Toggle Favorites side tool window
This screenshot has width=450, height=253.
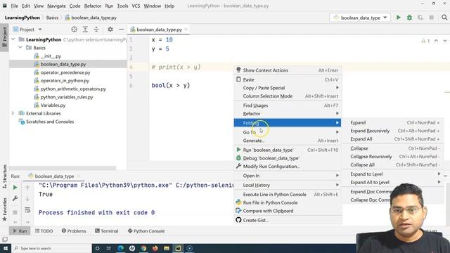click(x=5, y=209)
